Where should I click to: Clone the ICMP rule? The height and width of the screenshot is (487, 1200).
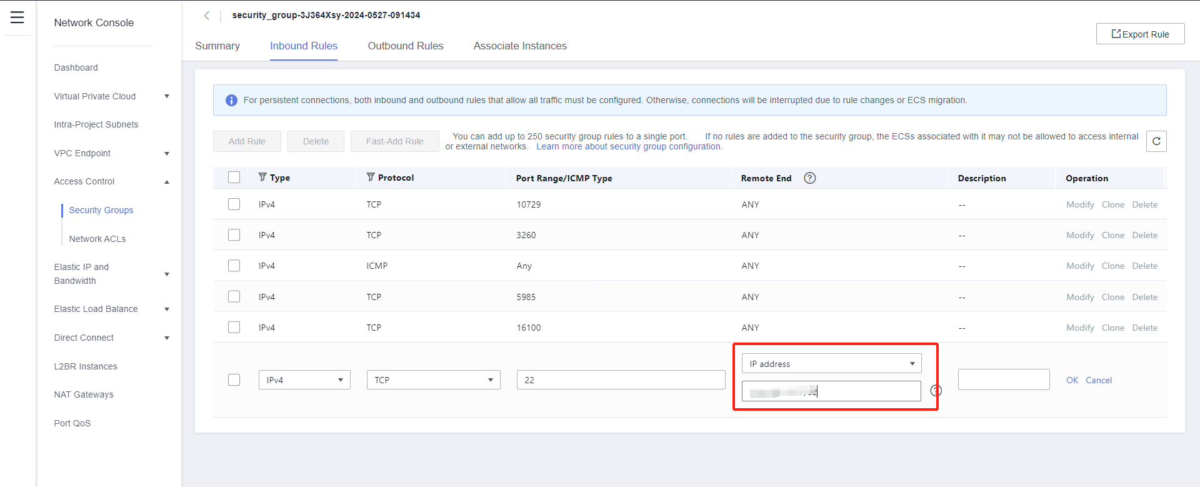(1113, 266)
